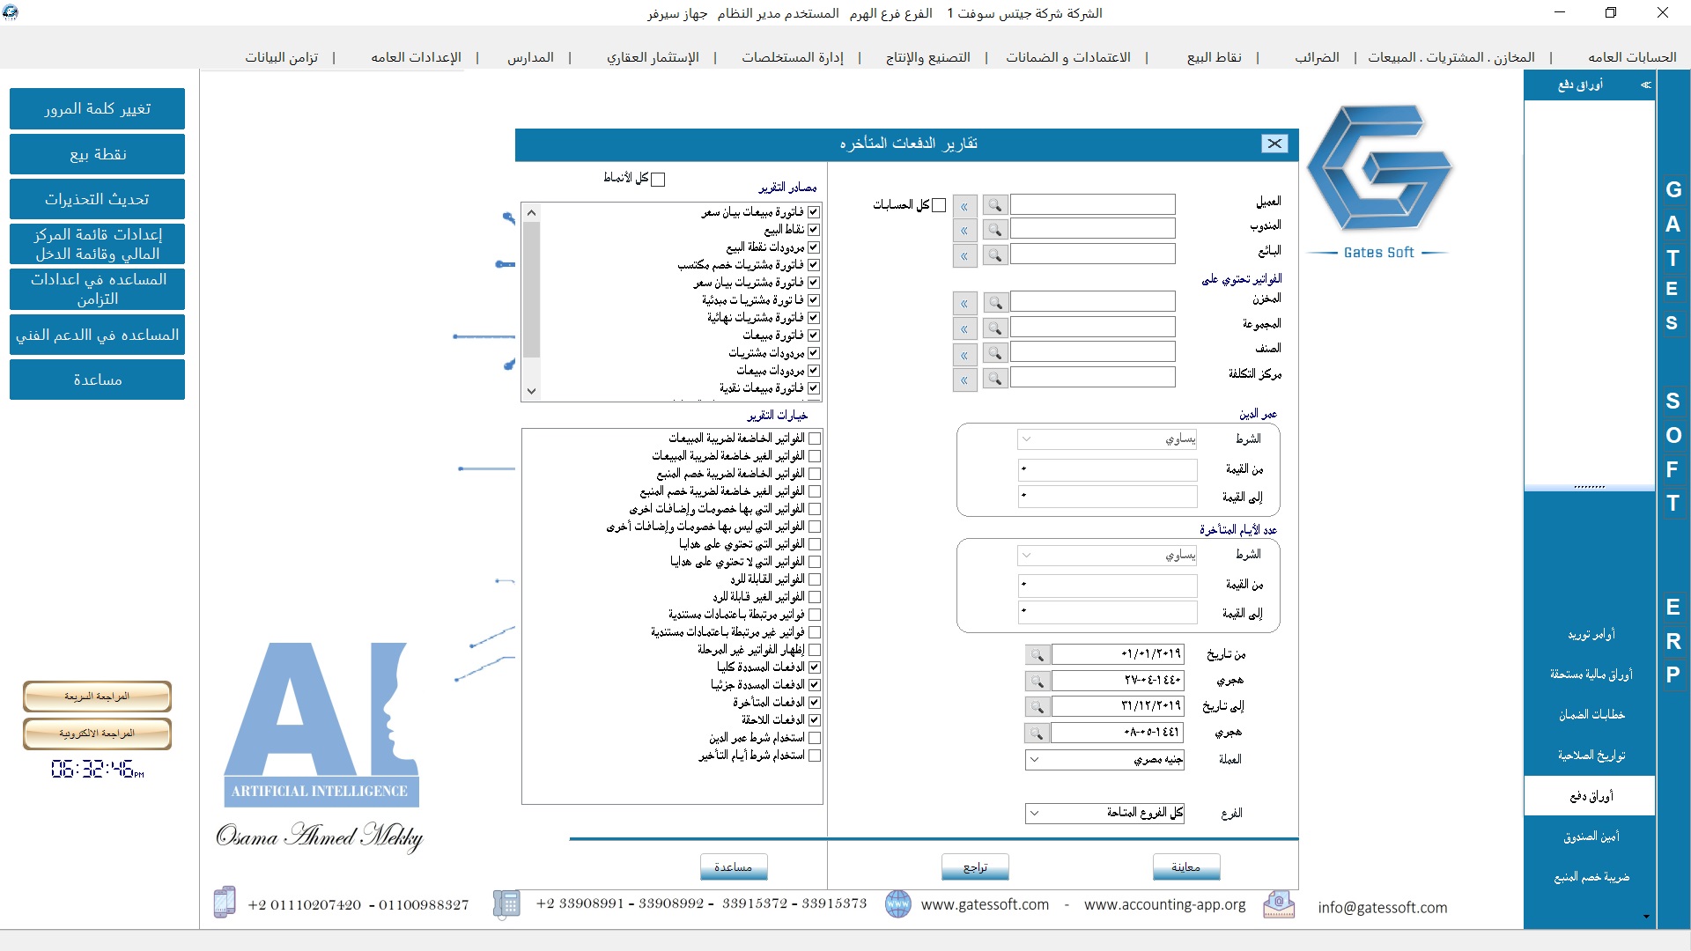Click the العميل input field
The width and height of the screenshot is (1691, 951).
[x=1093, y=205]
